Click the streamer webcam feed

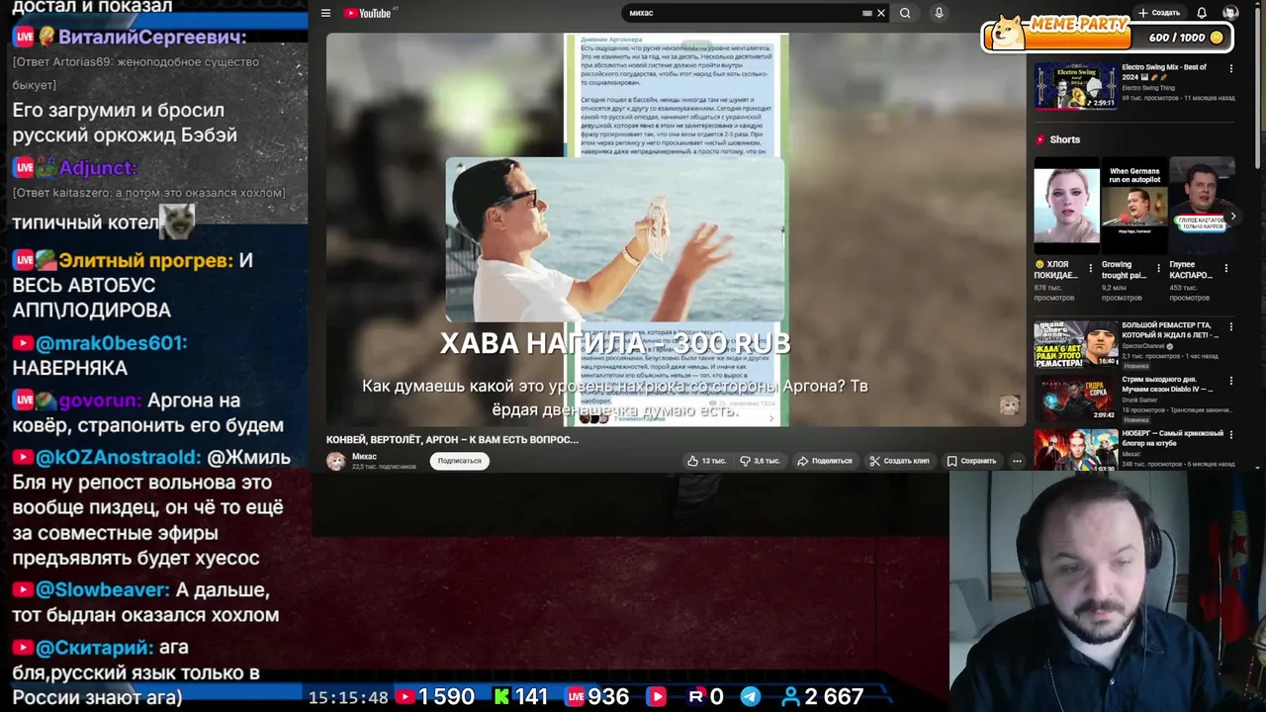1108,591
